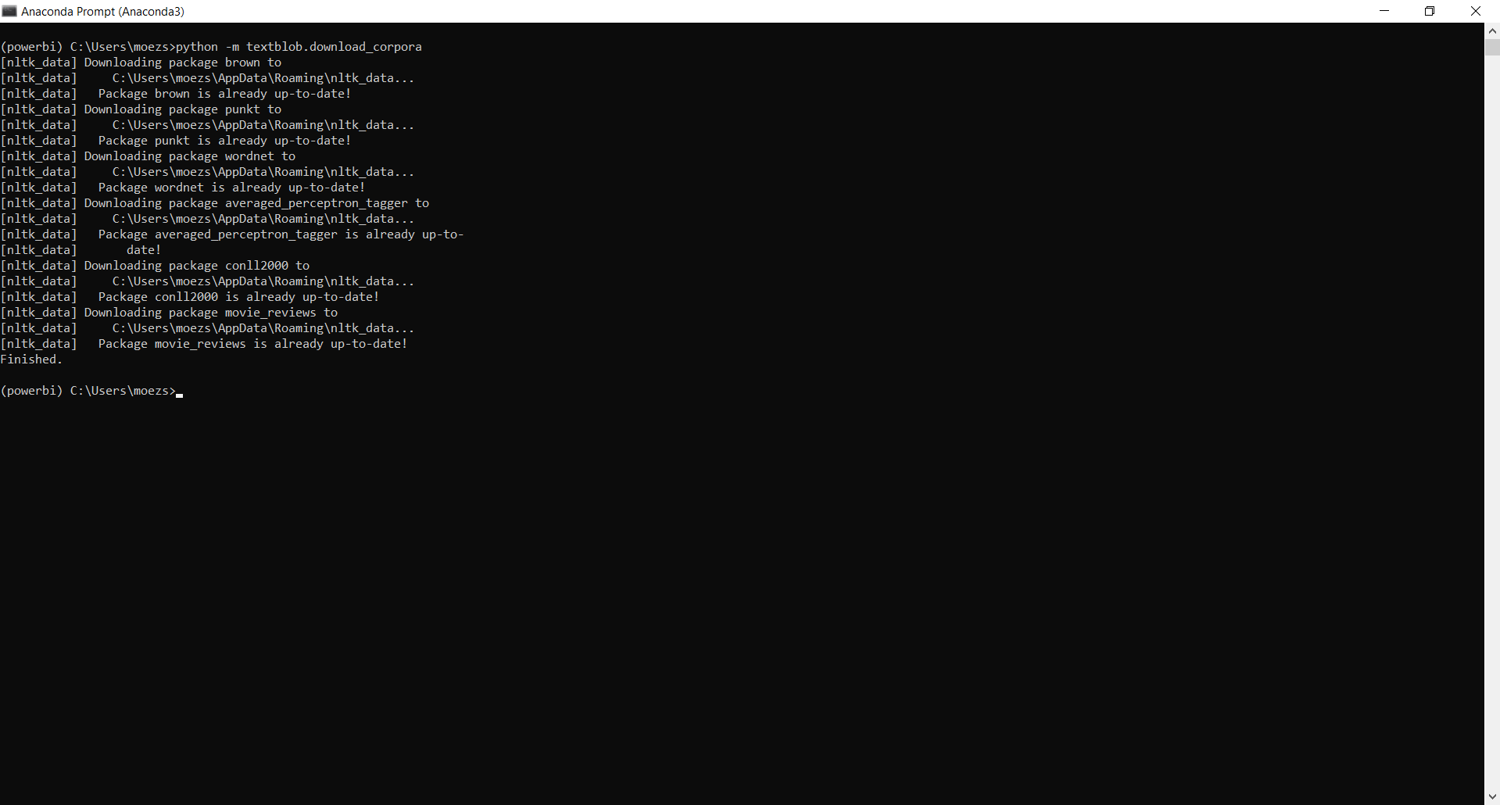1500x805 pixels.
Task: Click the scrollbar down arrow
Action: point(1492,797)
